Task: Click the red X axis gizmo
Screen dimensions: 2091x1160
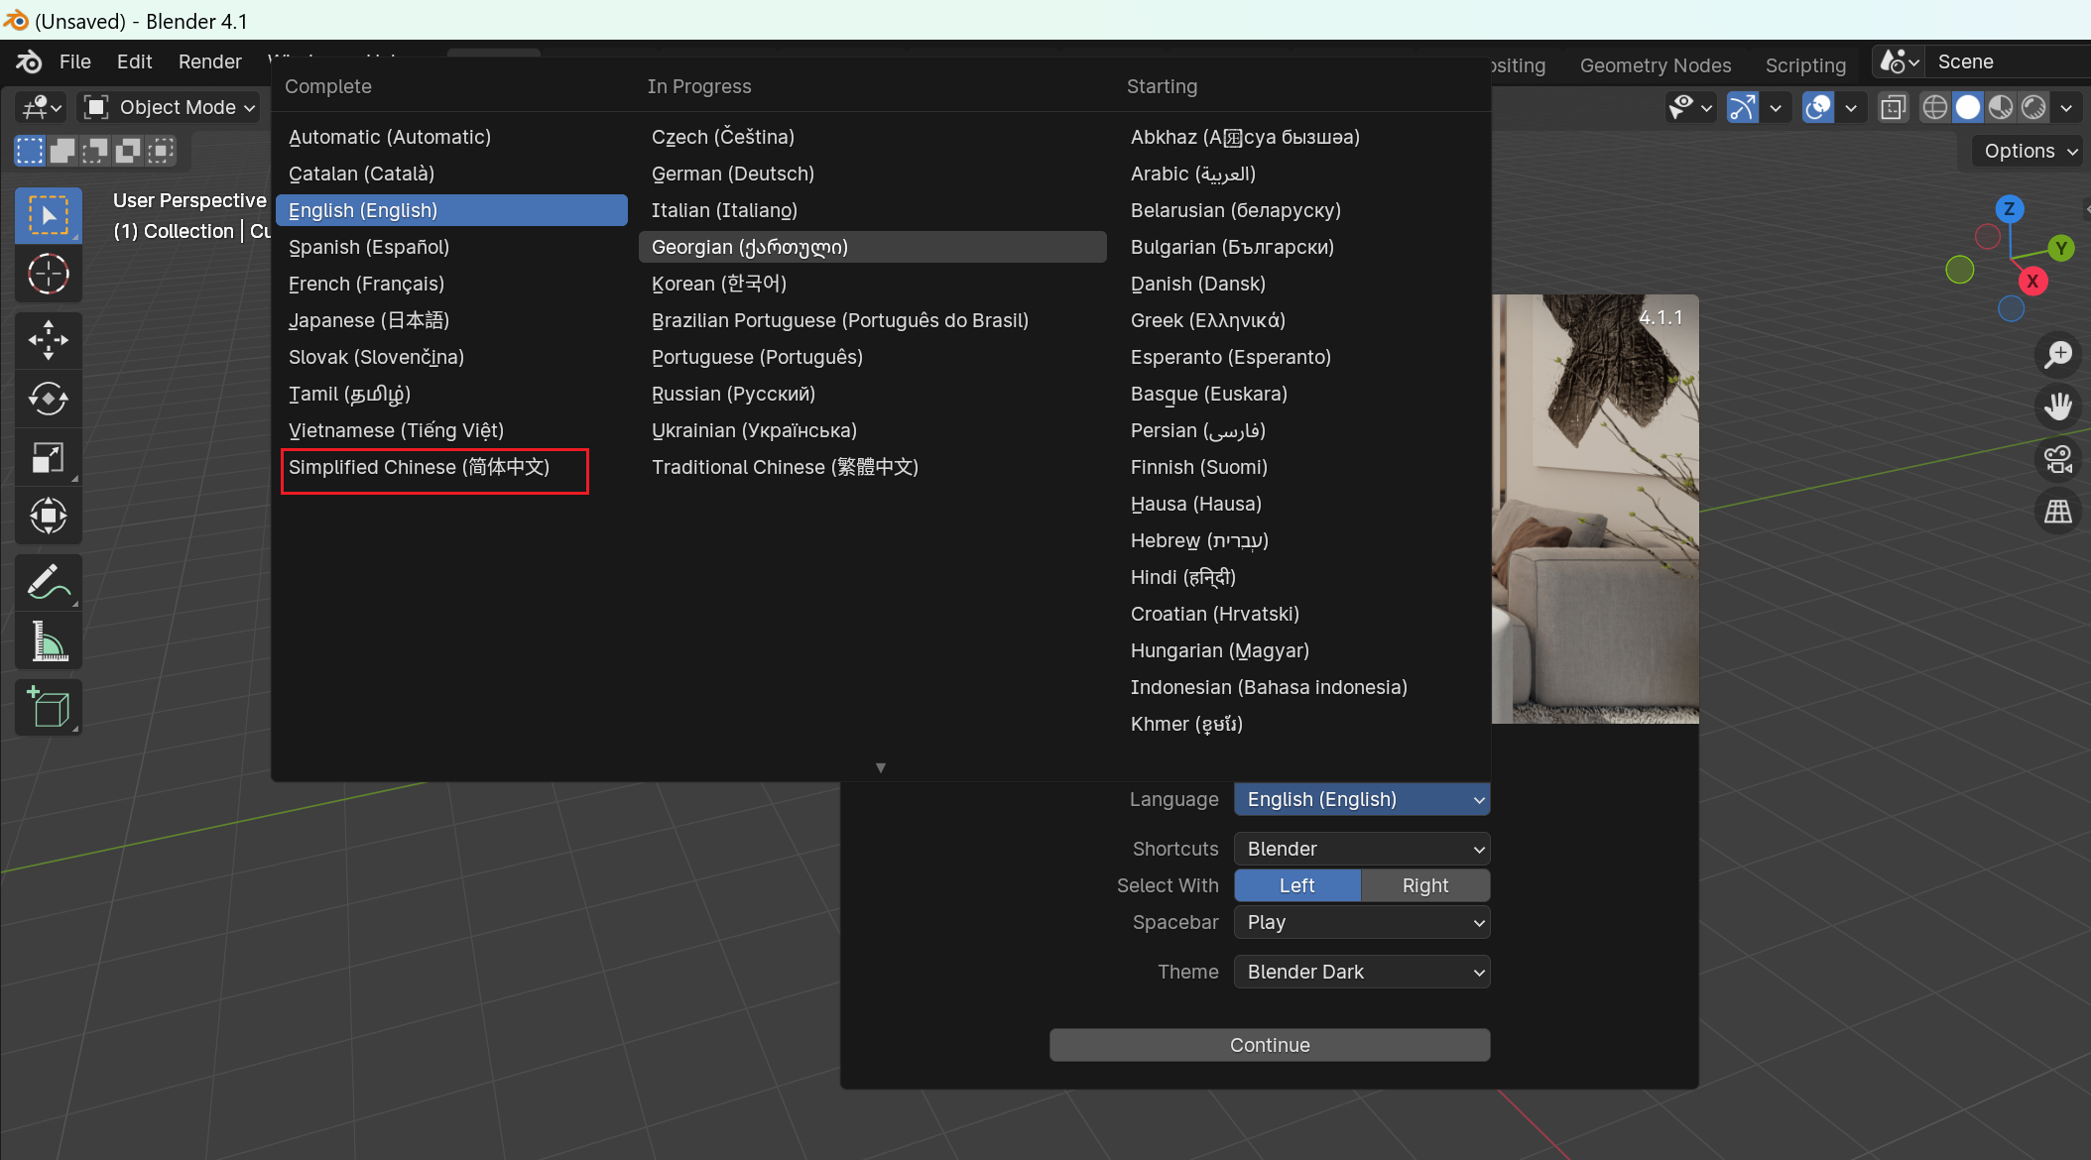Action: [2032, 282]
